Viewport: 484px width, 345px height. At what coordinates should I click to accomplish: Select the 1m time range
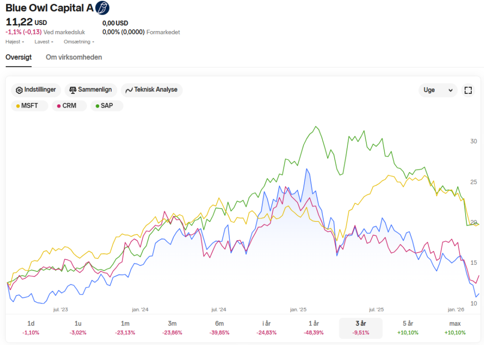(x=125, y=328)
